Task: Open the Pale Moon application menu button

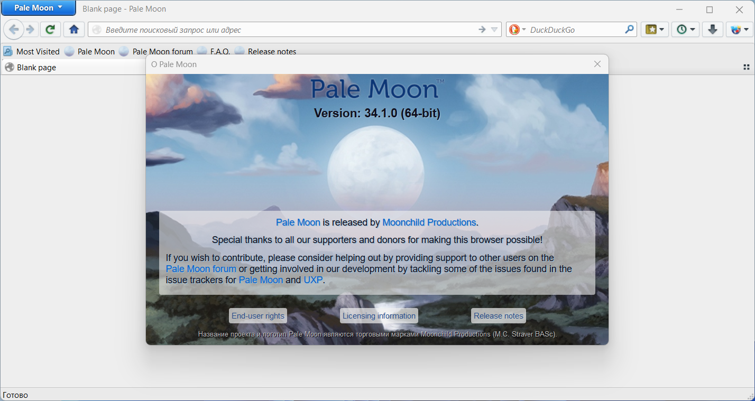Action: (38, 8)
